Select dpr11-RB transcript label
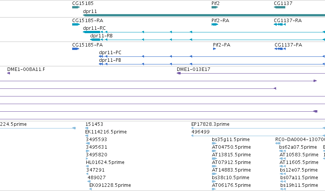325x191 pixels. click(101, 36)
